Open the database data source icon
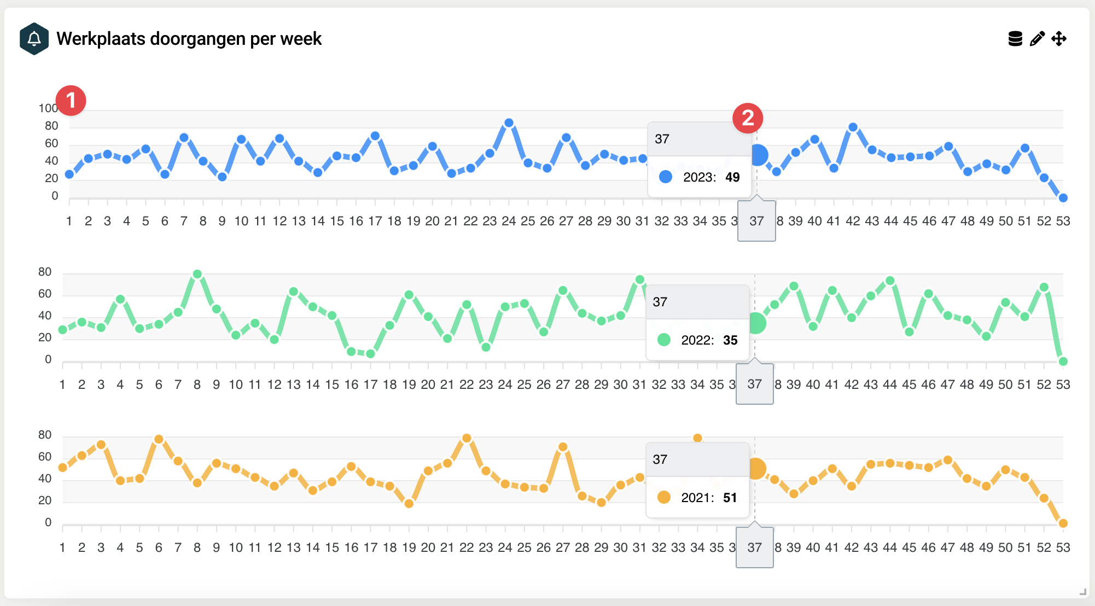1095x606 pixels. click(1015, 39)
